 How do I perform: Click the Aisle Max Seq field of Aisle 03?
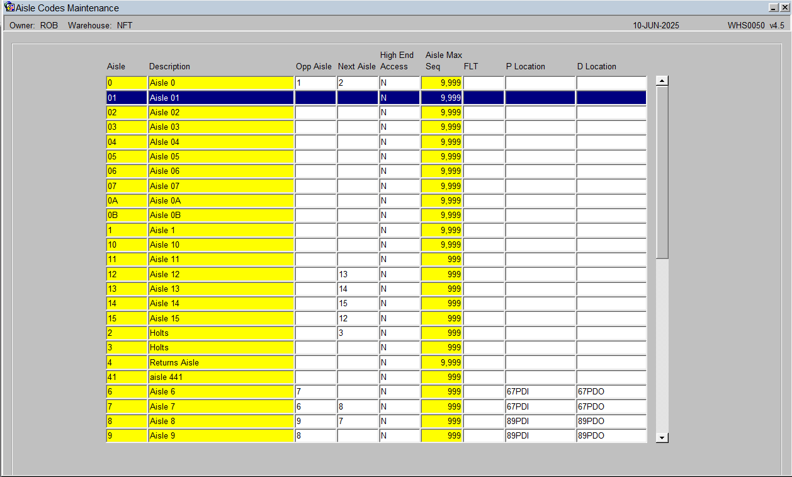441,127
